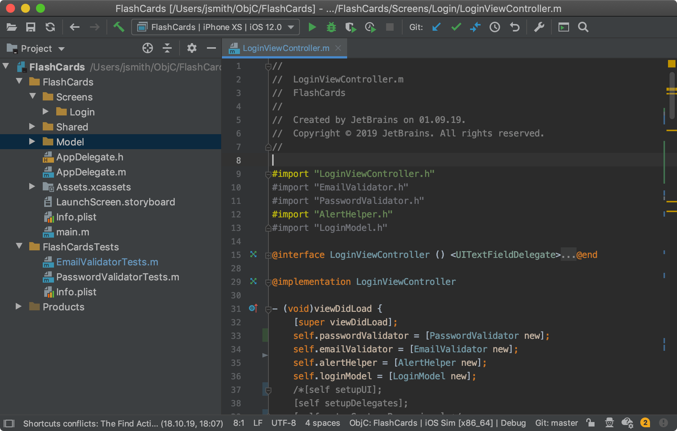
Task: Collapse the Screens folder
Action: coord(33,96)
